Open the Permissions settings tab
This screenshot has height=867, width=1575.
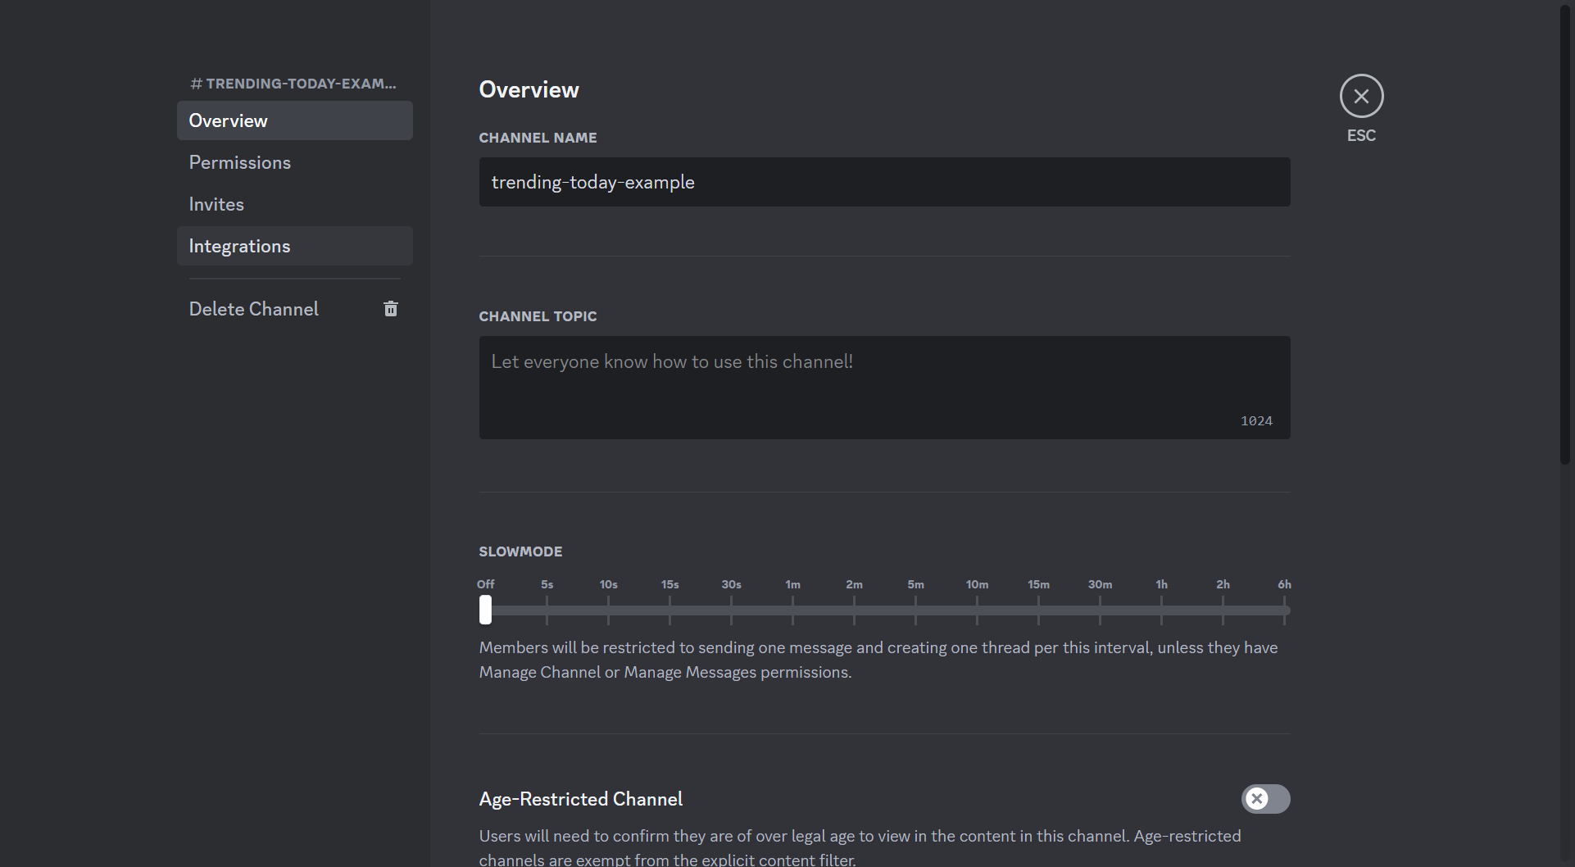294,162
